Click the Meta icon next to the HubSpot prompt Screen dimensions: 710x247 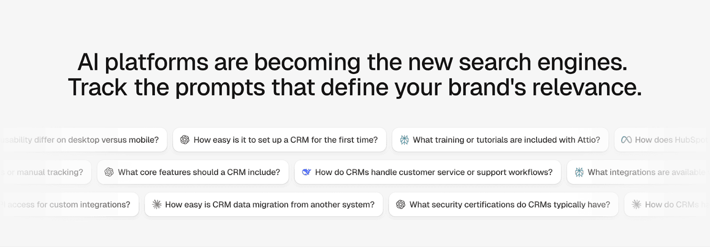tap(626, 140)
